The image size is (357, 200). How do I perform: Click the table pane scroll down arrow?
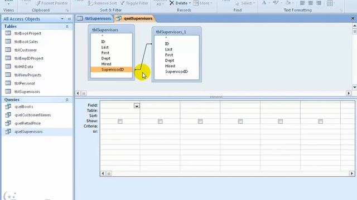355,87
